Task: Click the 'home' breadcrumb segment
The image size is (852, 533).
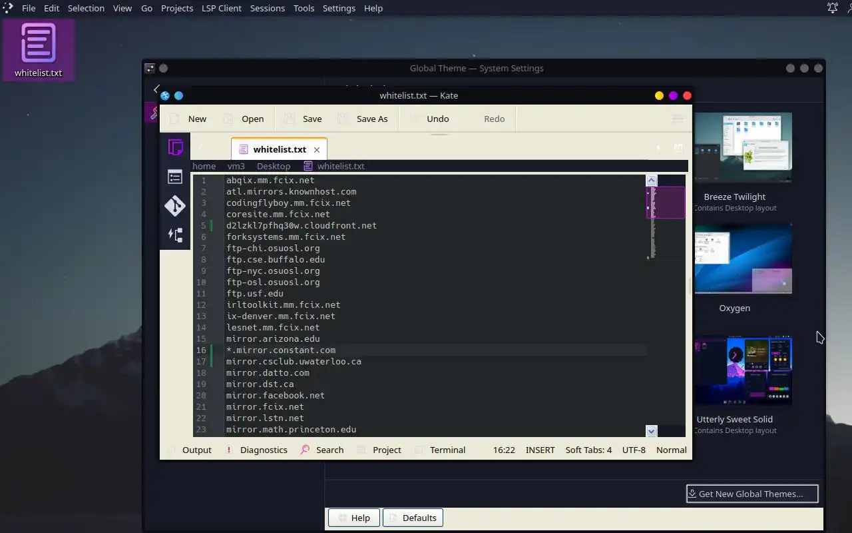Action: coord(204,166)
